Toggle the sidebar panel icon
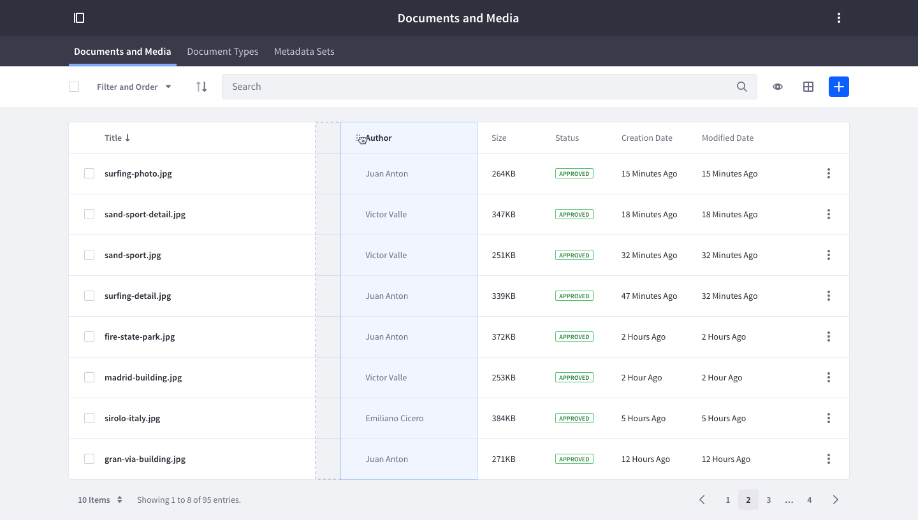Image resolution: width=918 pixels, height=520 pixels. [x=79, y=18]
